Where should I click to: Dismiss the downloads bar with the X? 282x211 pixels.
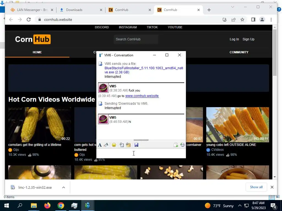[x=272, y=187]
